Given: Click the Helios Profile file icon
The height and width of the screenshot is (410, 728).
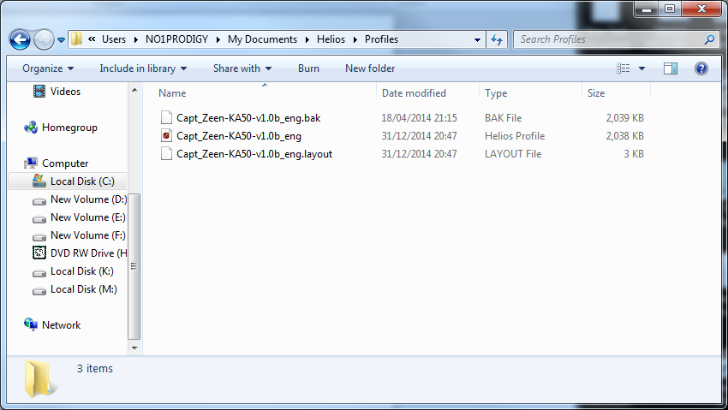Looking at the screenshot, I should (x=166, y=135).
